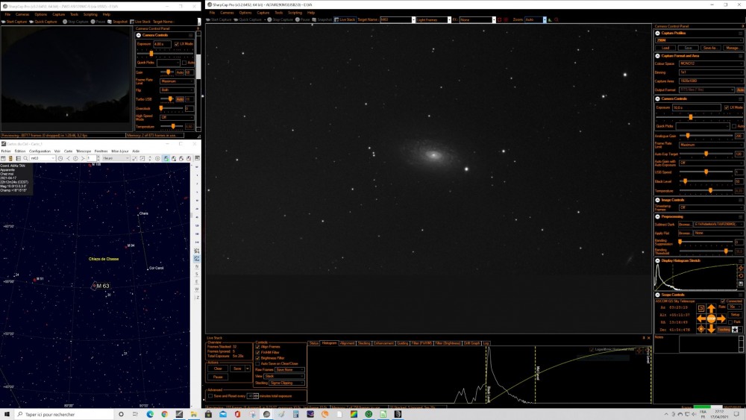Open Windows Start menu
This screenshot has width=746, height=420.
(7, 414)
